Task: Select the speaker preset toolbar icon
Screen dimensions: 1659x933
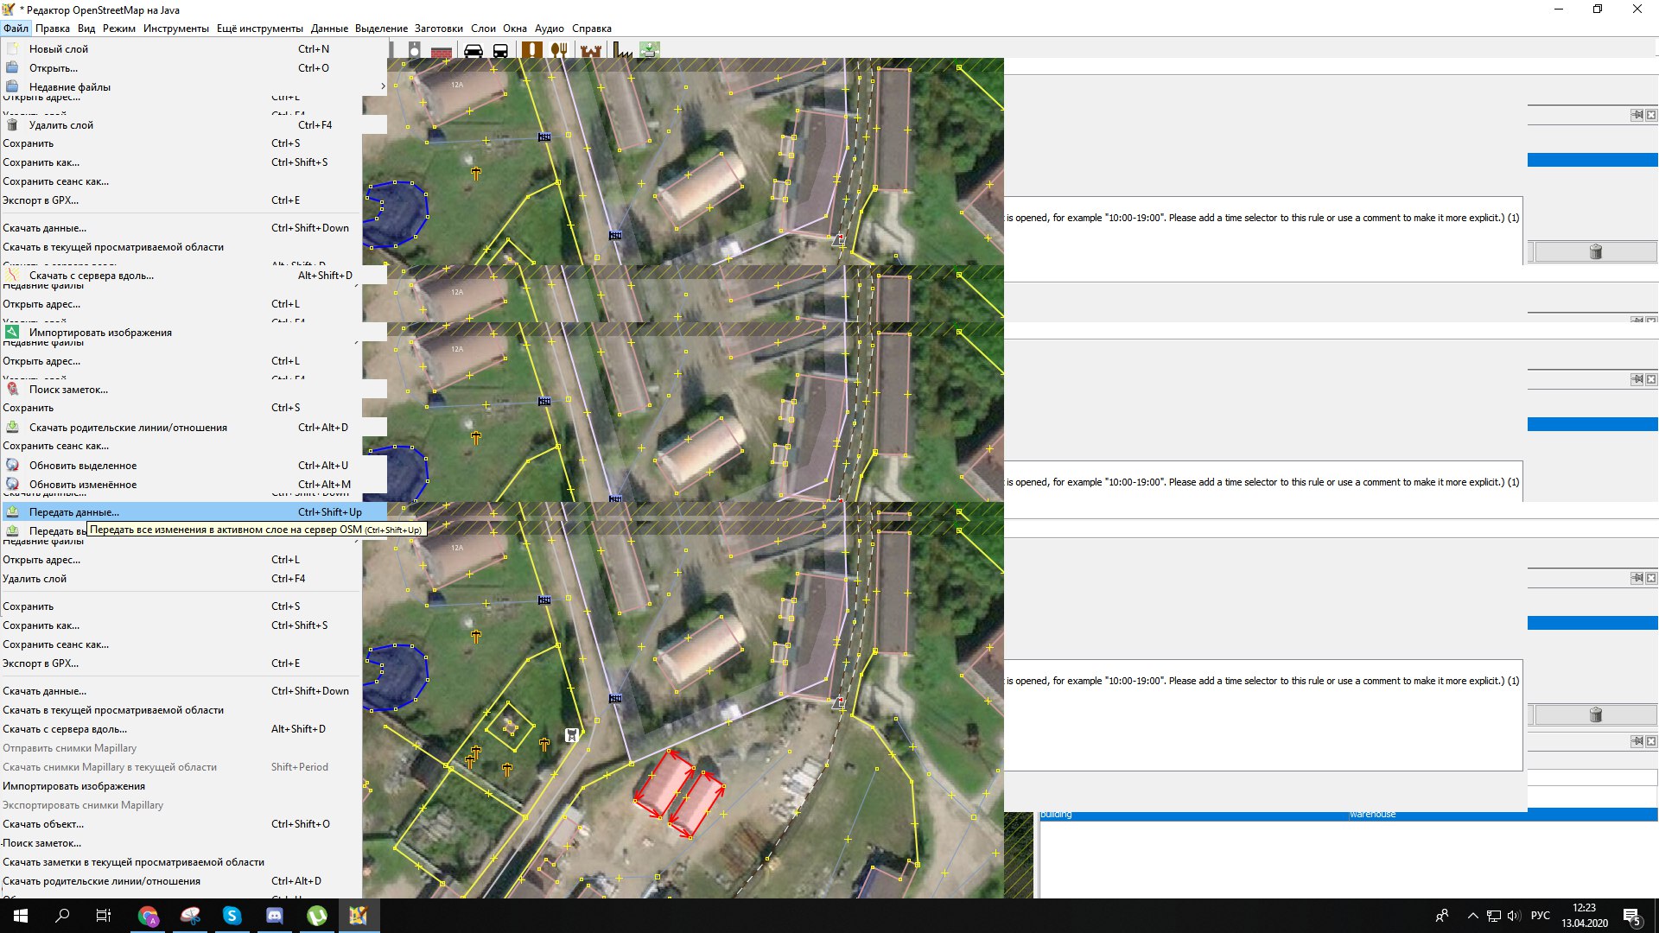Action: coord(415,50)
